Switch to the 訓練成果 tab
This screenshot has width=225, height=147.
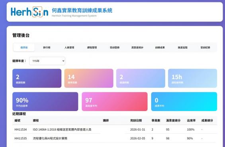[160, 48]
